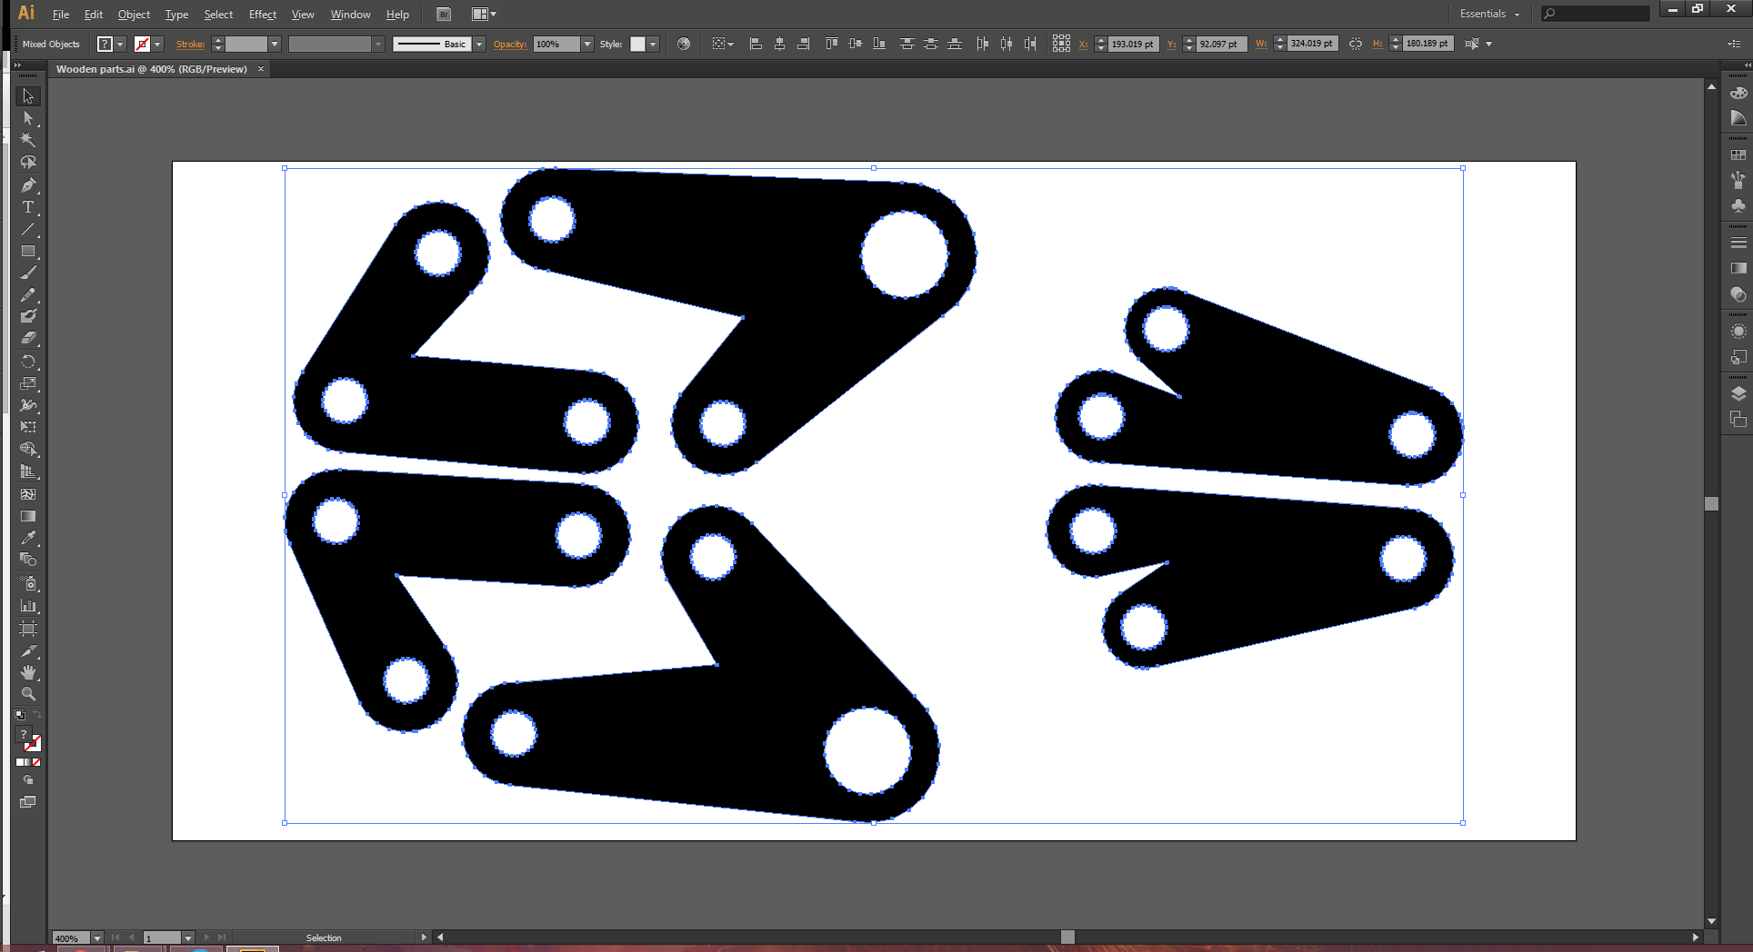Select the Blend tool

click(28, 560)
